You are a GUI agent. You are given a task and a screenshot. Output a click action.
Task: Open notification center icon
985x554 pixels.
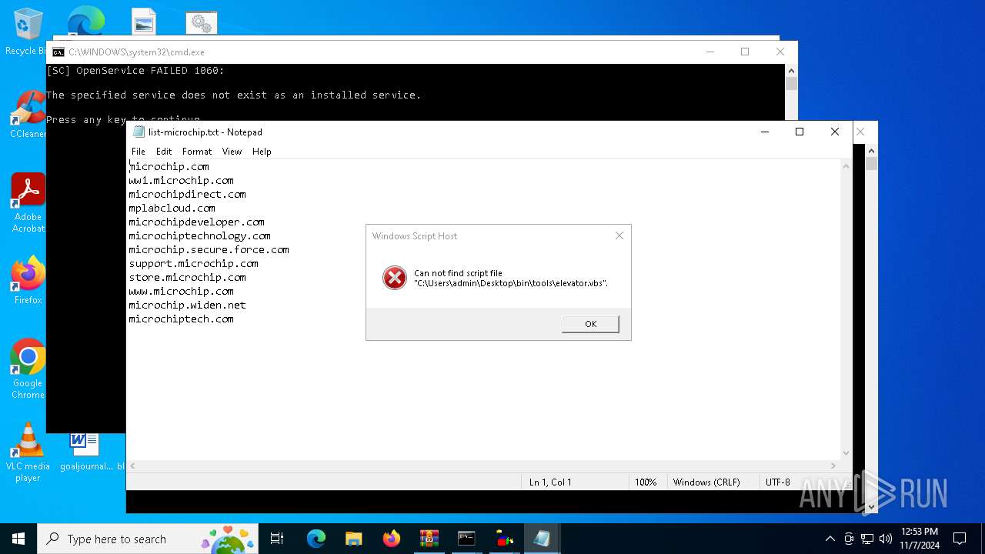[x=960, y=539]
